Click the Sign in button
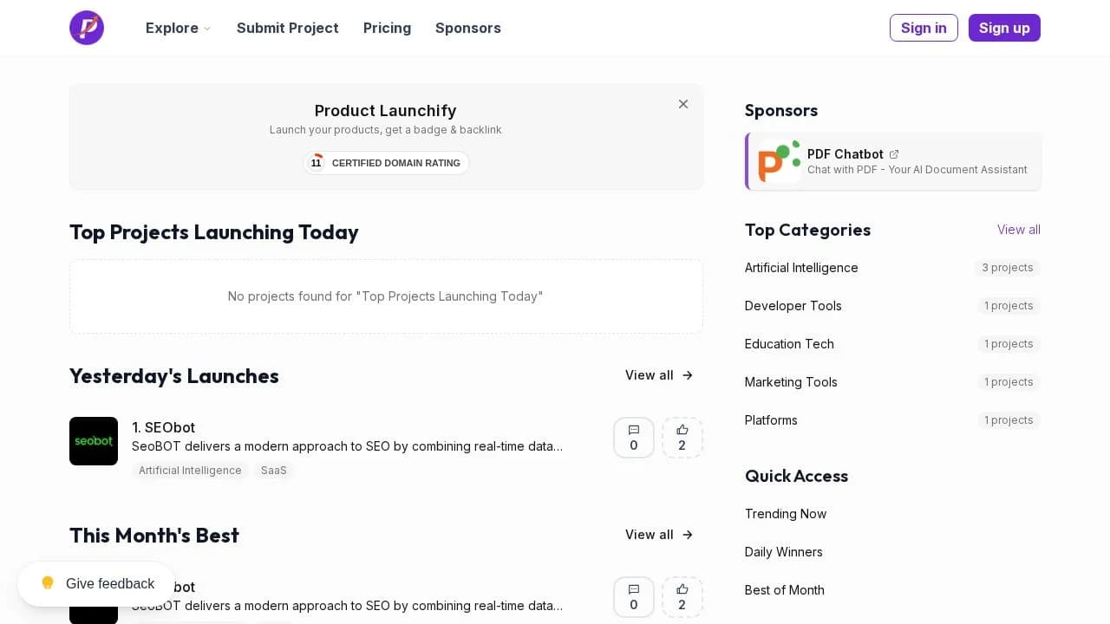Image resolution: width=1110 pixels, height=624 pixels. [924, 28]
